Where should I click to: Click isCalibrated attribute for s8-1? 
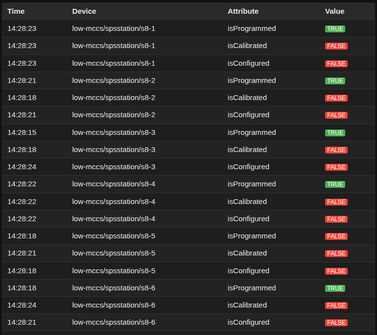tap(247, 46)
